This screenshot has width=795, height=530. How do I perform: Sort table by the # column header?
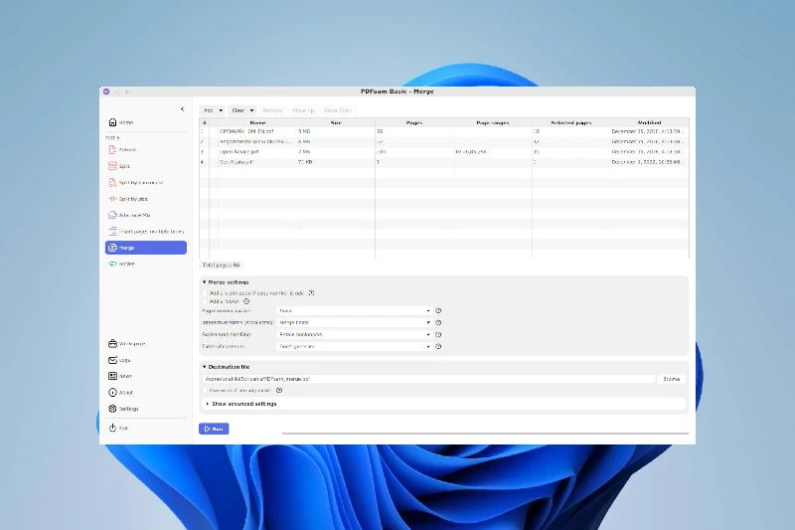[x=205, y=122]
